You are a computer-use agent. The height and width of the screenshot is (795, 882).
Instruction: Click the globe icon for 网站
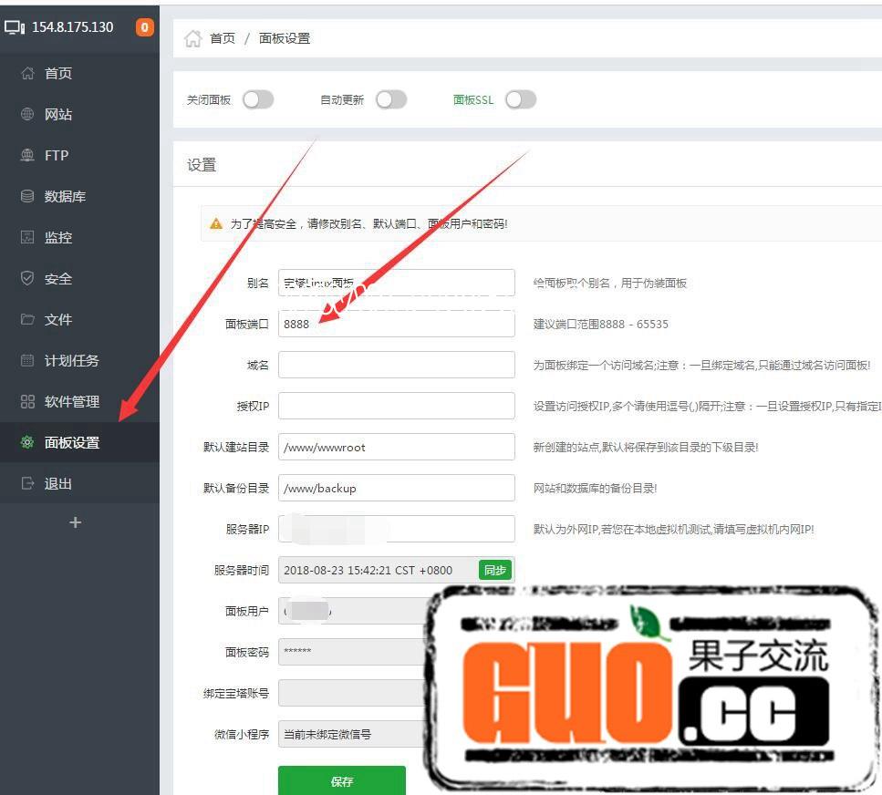coord(27,115)
